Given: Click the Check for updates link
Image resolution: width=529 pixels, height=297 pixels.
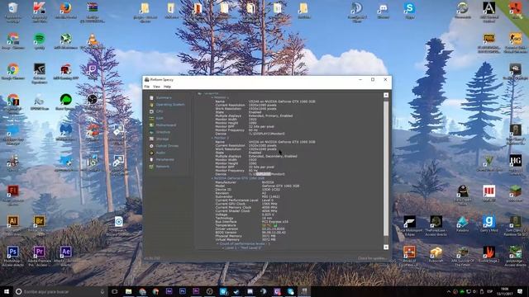Looking at the screenshot, I should click(372, 258).
